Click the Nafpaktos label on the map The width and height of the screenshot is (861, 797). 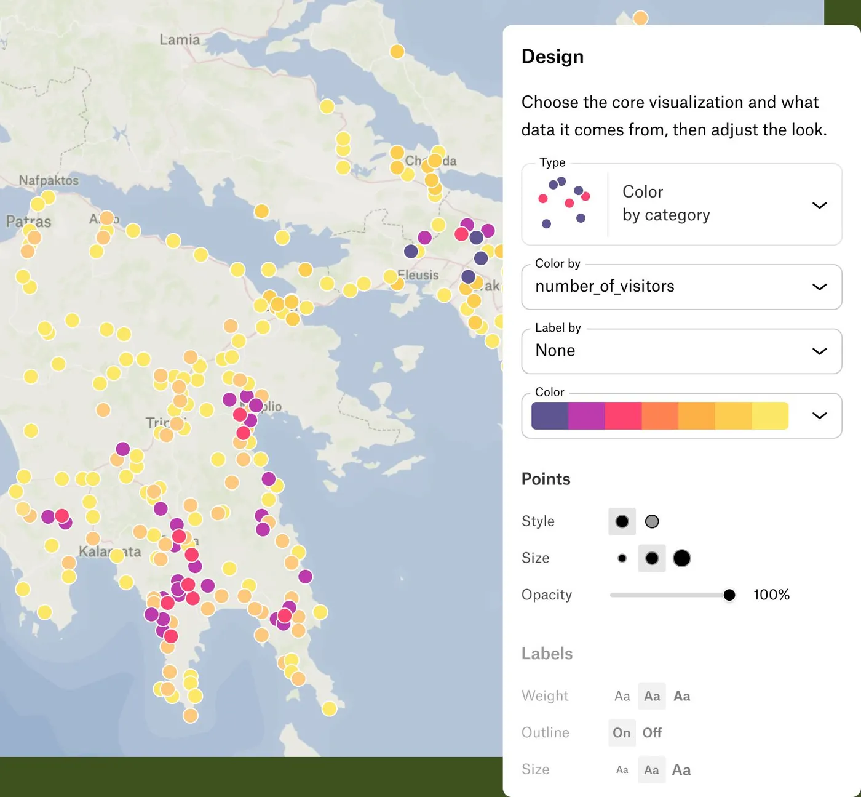pyautogui.click(x=49, y=180)
